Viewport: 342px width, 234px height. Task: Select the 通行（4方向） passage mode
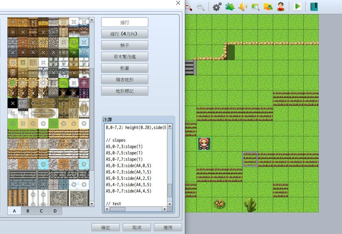click(124, 33)
